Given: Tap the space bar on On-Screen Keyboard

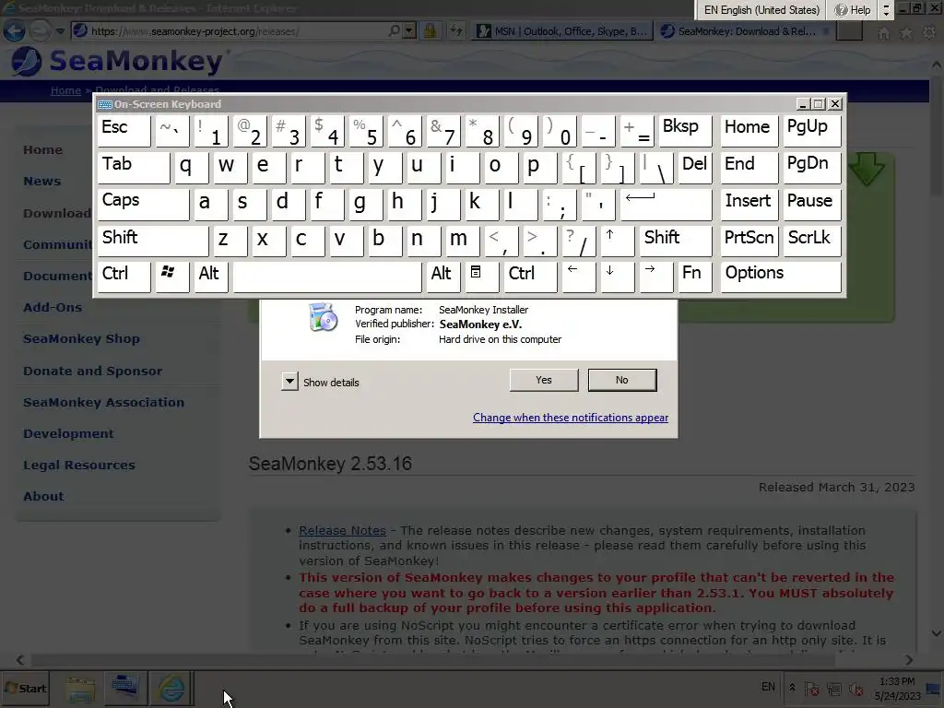Looking at the screenshot, I should coord(327,277).
